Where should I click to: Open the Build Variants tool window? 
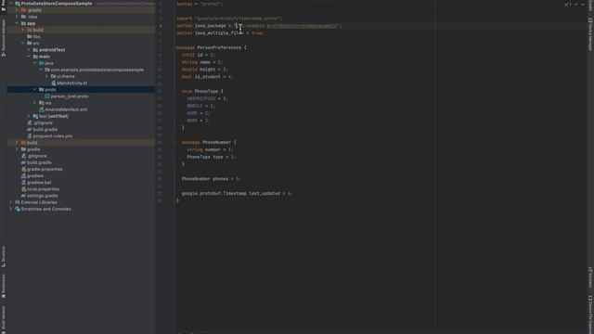pyautogui.click(x=4, y=319)
